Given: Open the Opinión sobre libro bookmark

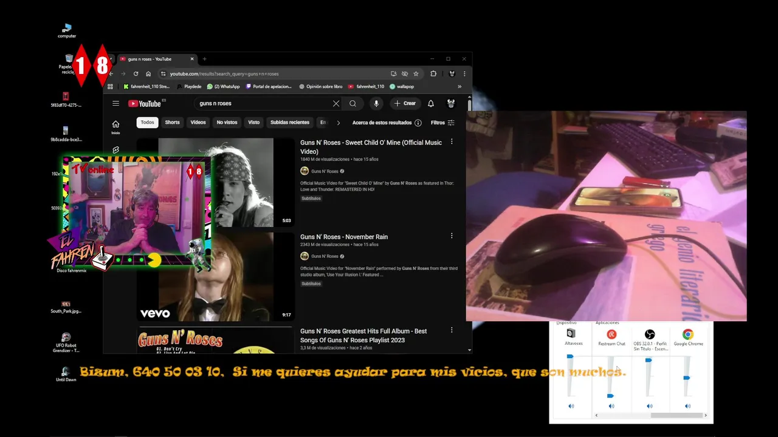Looking at the screenshot, I should coord(320,86).
